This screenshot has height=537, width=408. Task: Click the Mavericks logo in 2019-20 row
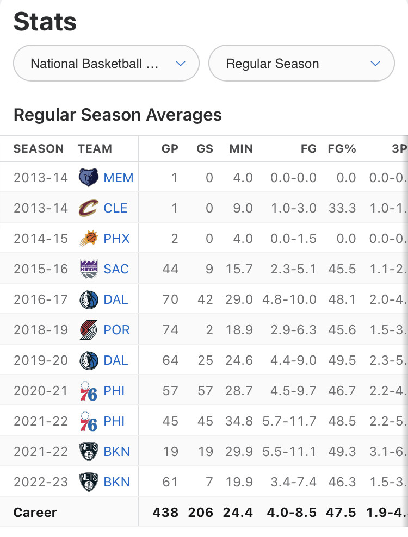pyautogui.click(x=89, y=360)
